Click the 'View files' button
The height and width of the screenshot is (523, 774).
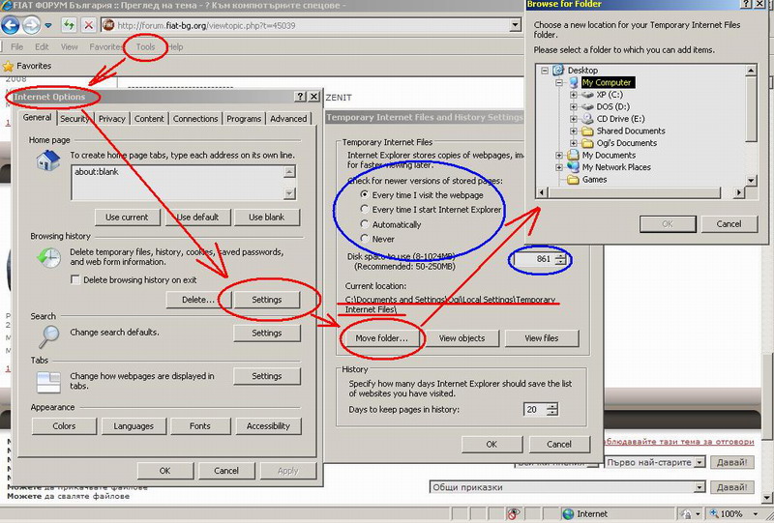tap(542, 338)
